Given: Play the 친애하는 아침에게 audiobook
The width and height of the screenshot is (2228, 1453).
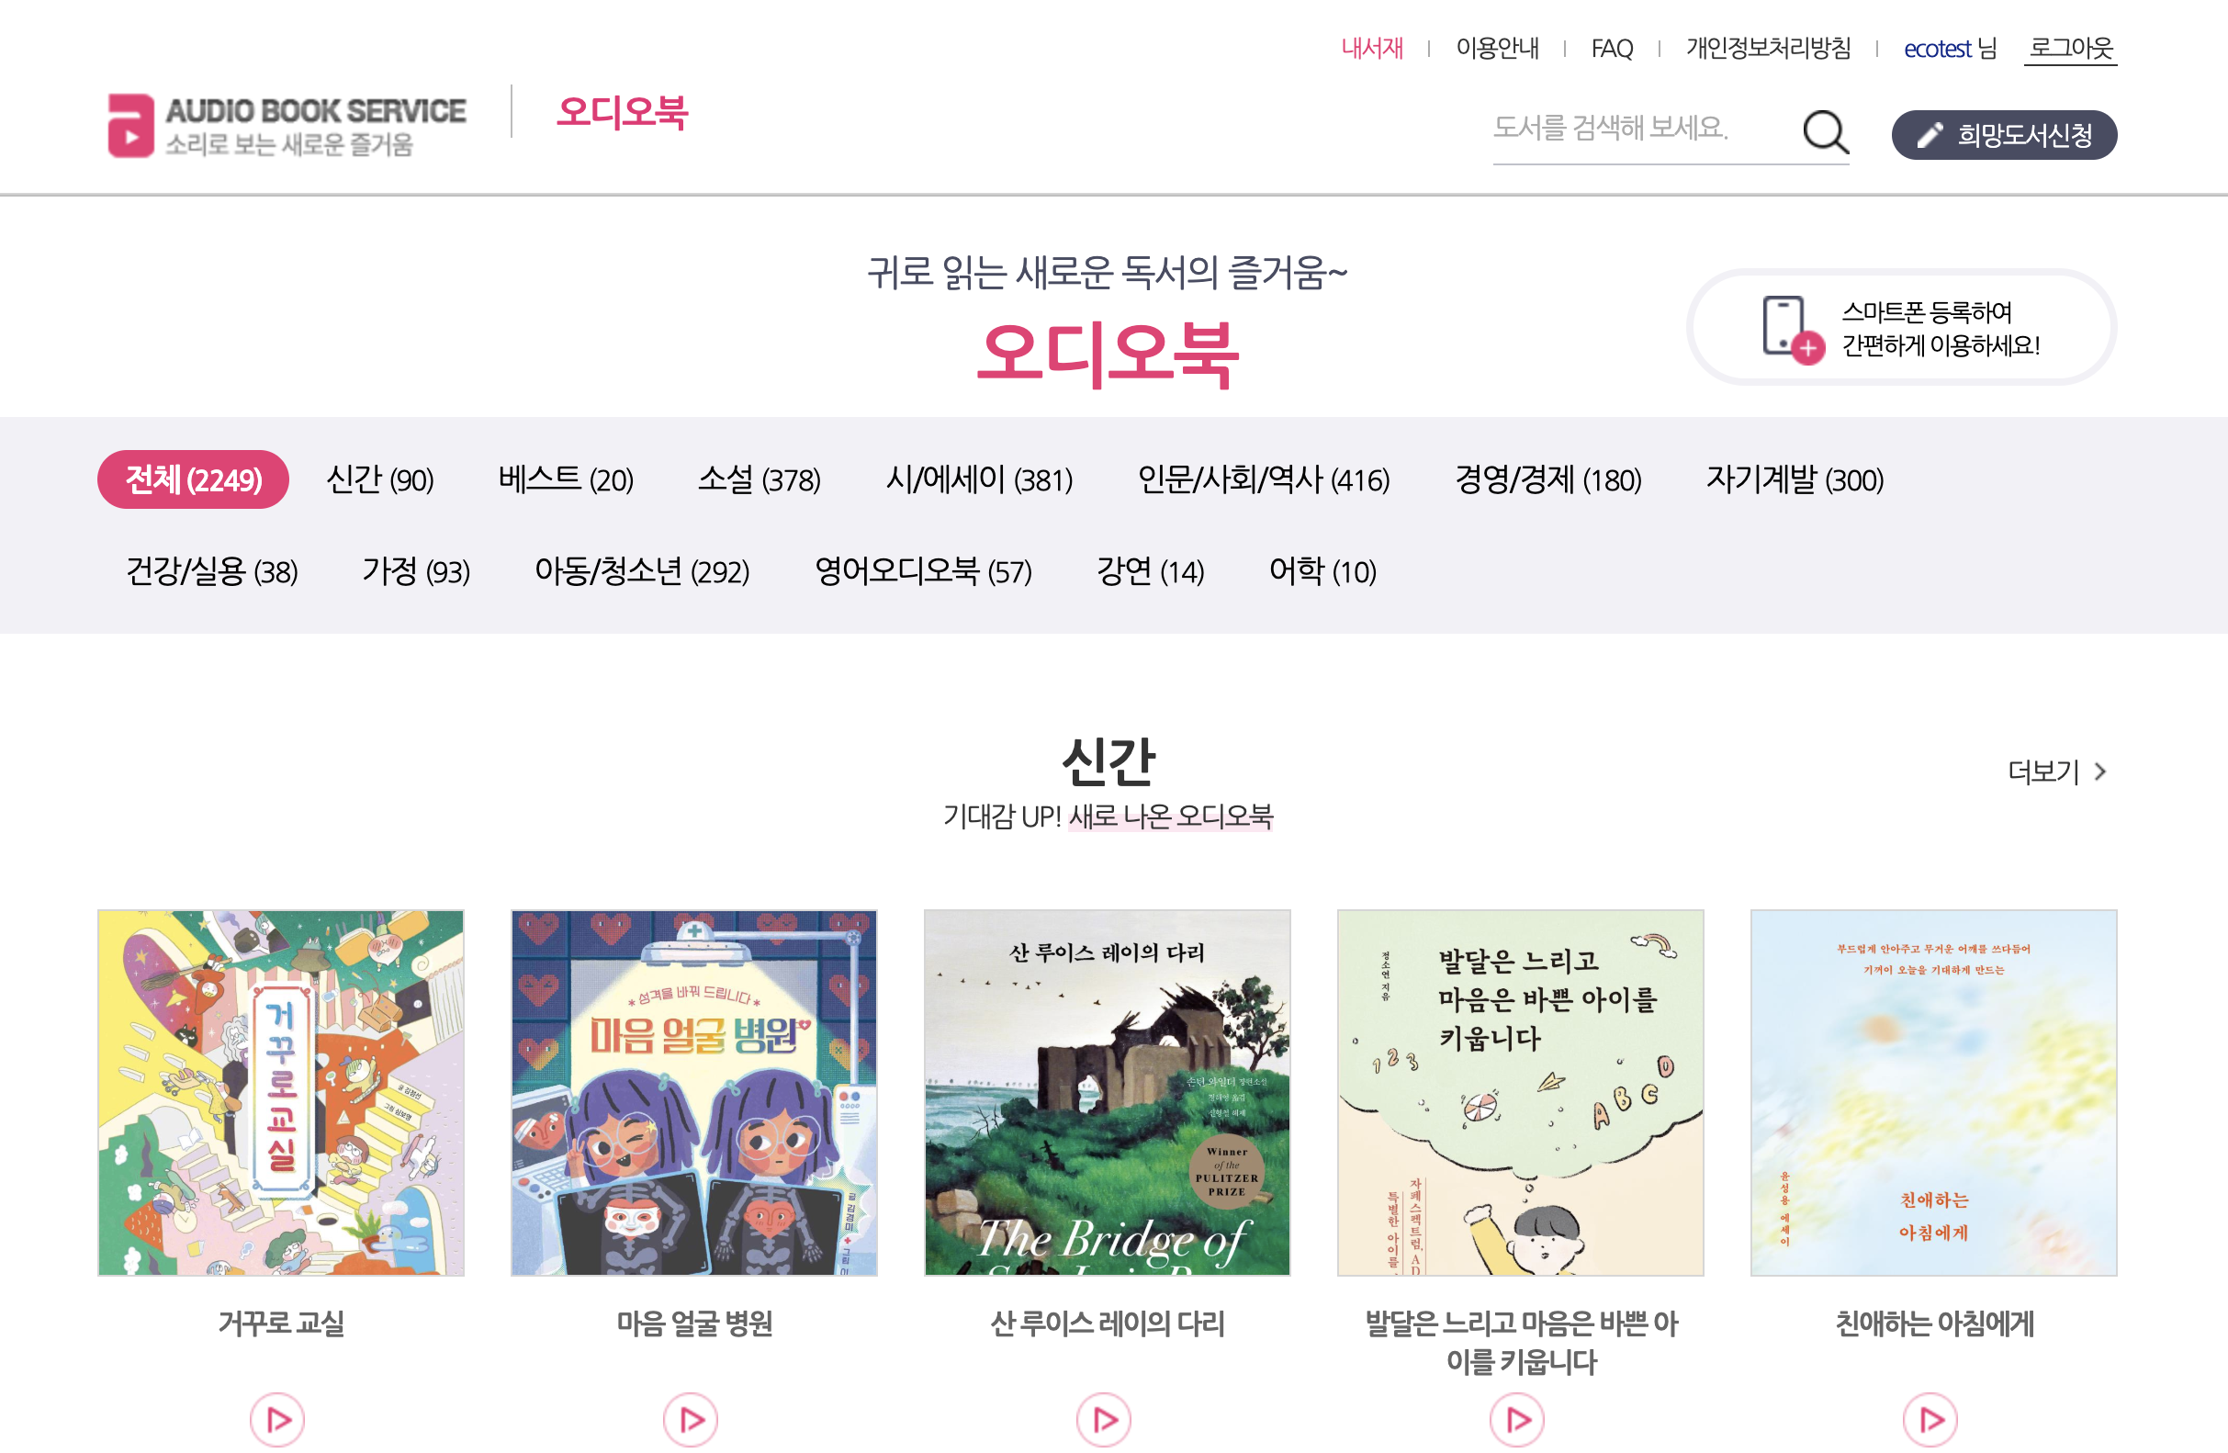Looking at the screenshot, I should tap(1930, 1419).
